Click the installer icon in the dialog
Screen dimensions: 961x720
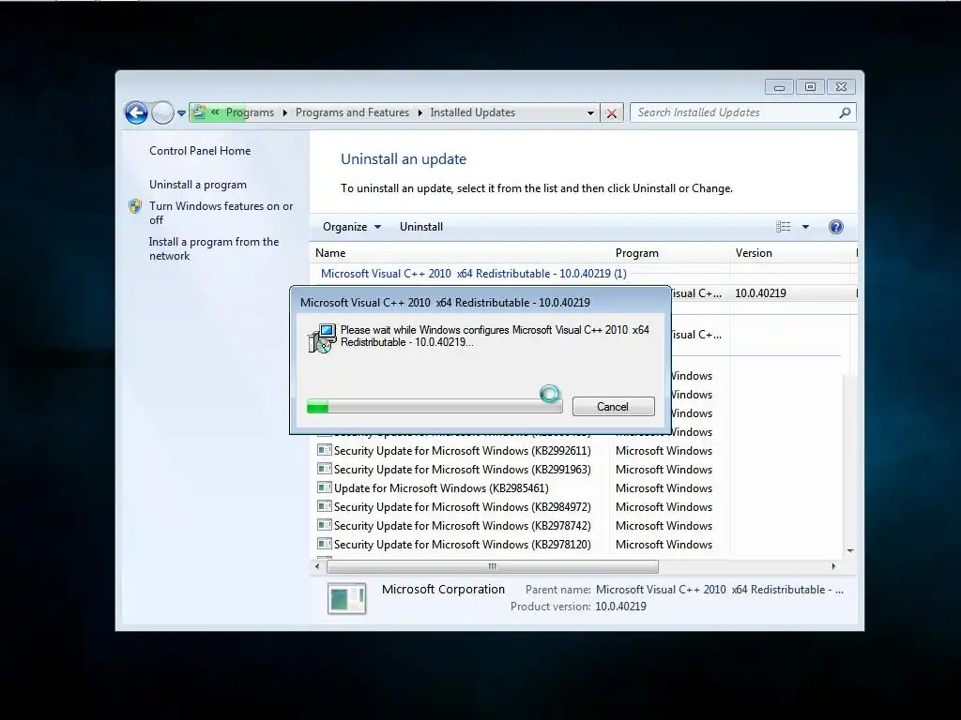322,338
